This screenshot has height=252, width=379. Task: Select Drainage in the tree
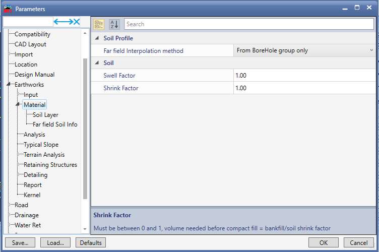click(27, 215)
